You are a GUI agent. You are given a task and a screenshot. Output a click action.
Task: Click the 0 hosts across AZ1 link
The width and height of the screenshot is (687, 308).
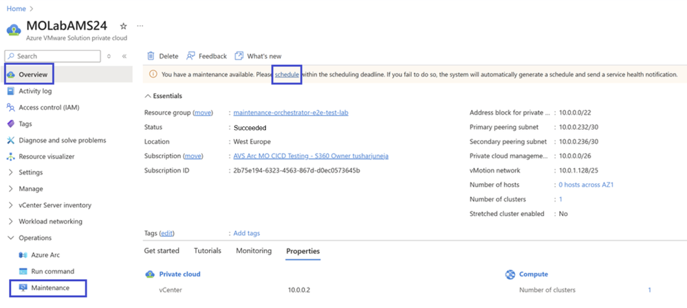[586, 185]
